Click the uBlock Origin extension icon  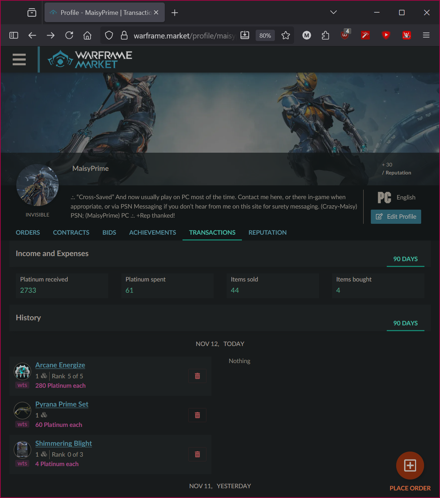[x=344, y=35]
